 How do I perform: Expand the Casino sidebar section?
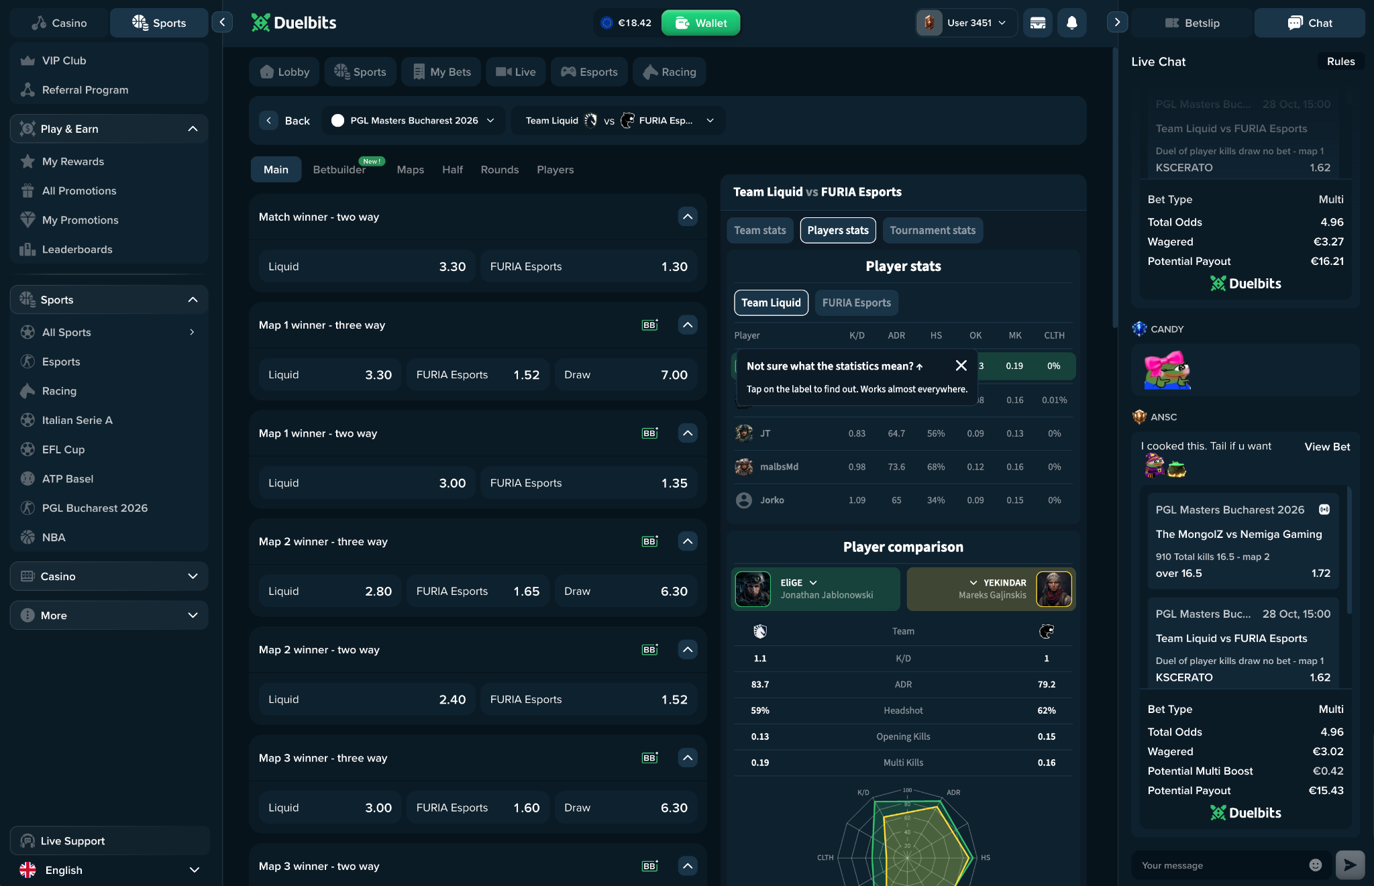109,576
